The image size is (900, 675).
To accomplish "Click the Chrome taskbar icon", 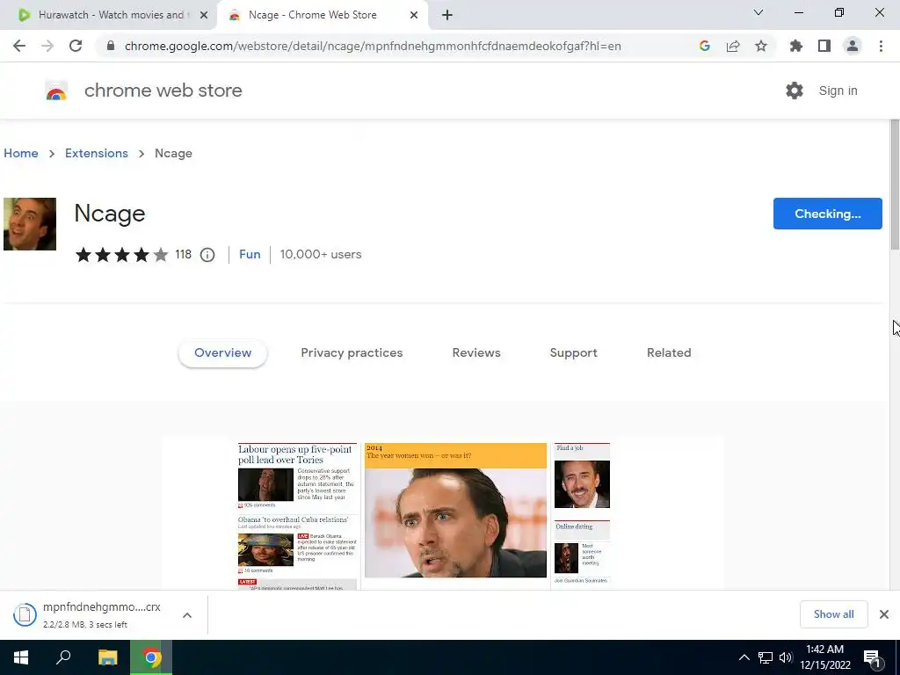I will [151, 657].
